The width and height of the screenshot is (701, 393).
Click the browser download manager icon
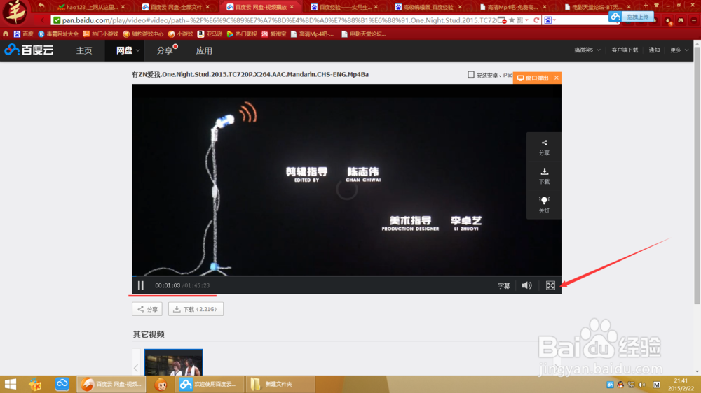tap(668, 20)
